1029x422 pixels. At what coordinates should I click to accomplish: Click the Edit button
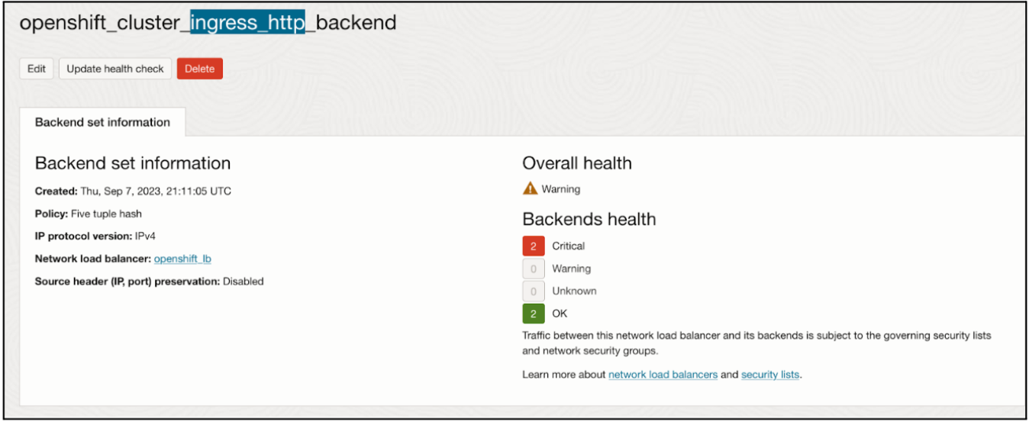[x=36, y=69]
